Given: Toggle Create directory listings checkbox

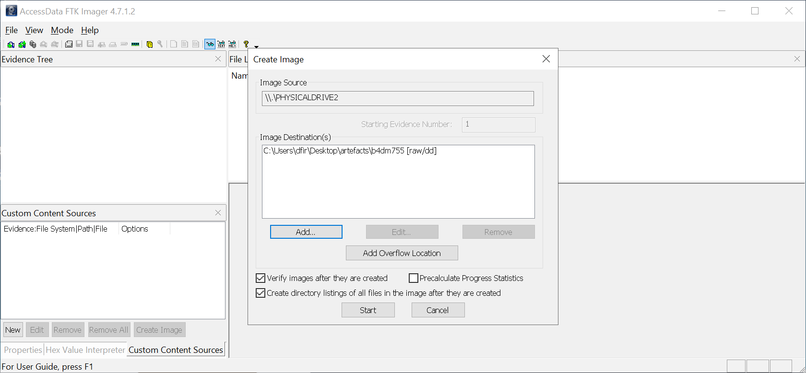Looking at the screenshot, I should pos(261,293).
